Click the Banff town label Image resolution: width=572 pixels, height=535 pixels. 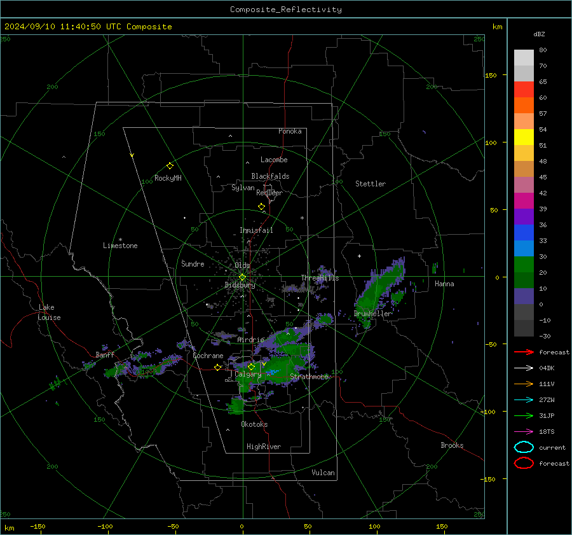[x=105, y=355]
